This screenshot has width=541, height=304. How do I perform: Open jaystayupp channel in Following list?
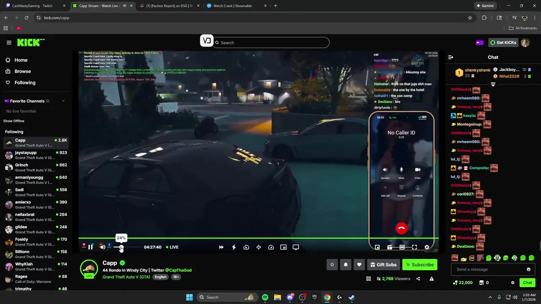[36, 155]
